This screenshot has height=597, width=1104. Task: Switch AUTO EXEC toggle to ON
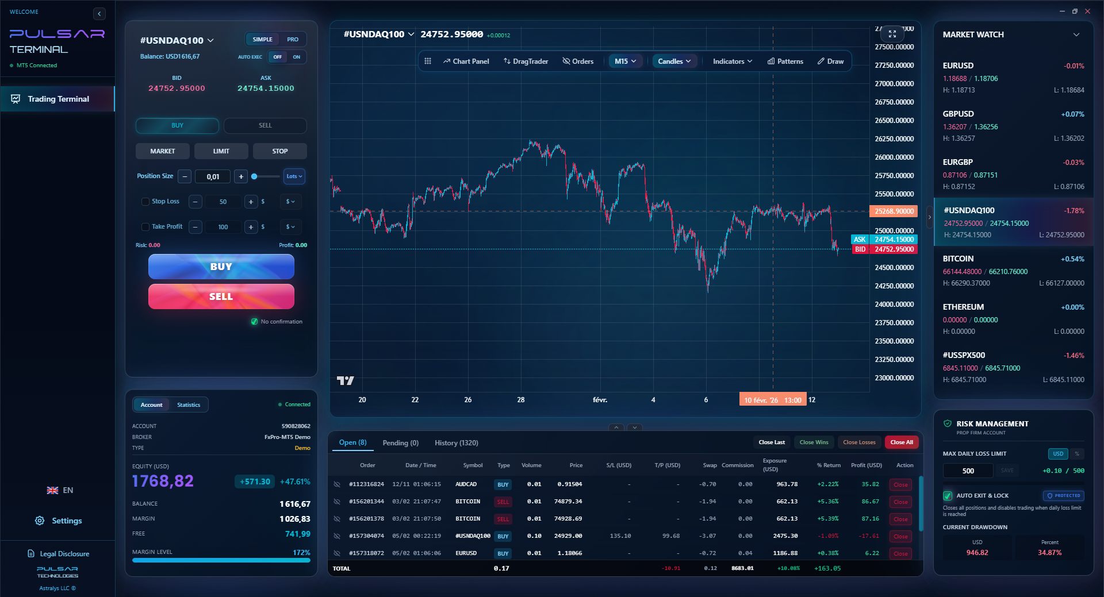[297, 57]
